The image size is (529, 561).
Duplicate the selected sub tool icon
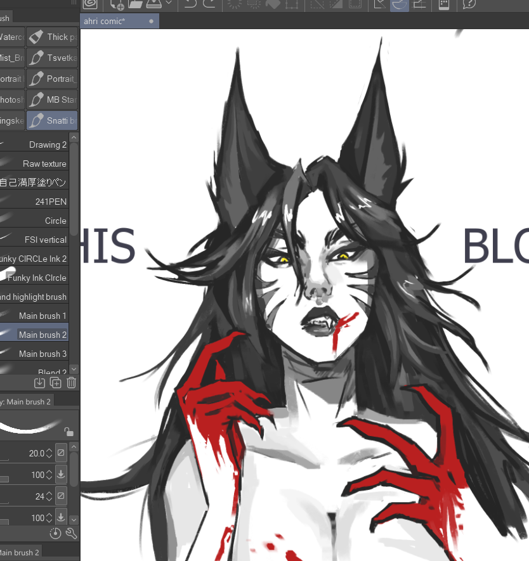(x=55, y=382)
